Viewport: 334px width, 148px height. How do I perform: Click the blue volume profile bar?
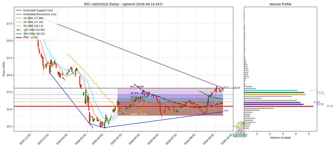point(274,104)
